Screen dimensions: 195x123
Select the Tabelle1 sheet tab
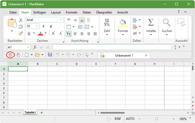(30, 112)
